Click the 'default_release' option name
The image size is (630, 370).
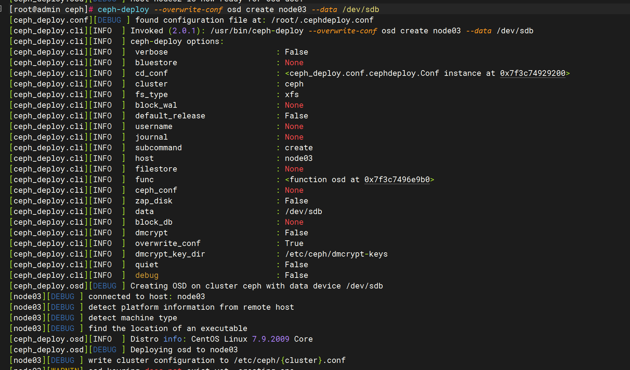coord(170,116)
